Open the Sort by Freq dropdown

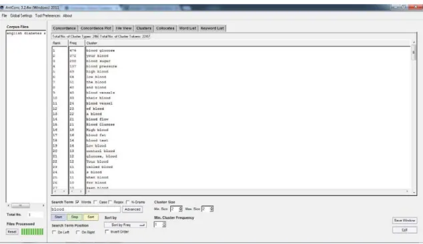click(x=125, y=225)
